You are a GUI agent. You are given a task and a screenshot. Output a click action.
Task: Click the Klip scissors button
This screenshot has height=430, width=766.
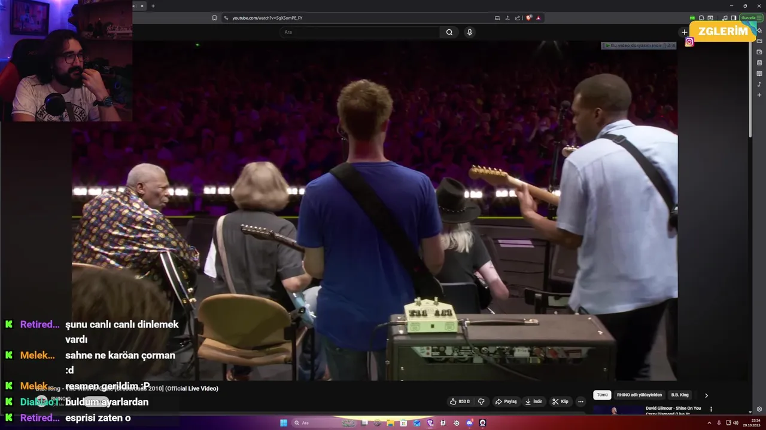(x=560, y=401)
